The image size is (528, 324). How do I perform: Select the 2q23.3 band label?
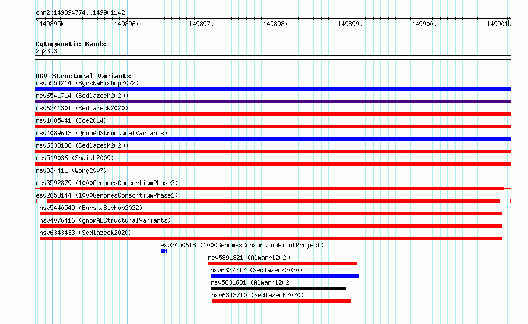[46, 51]
